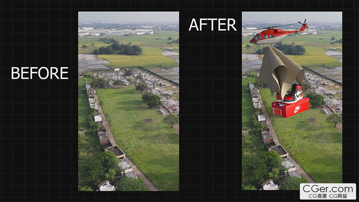
Task: Click the tree at right edge of After image
Action: click(334, 119)
